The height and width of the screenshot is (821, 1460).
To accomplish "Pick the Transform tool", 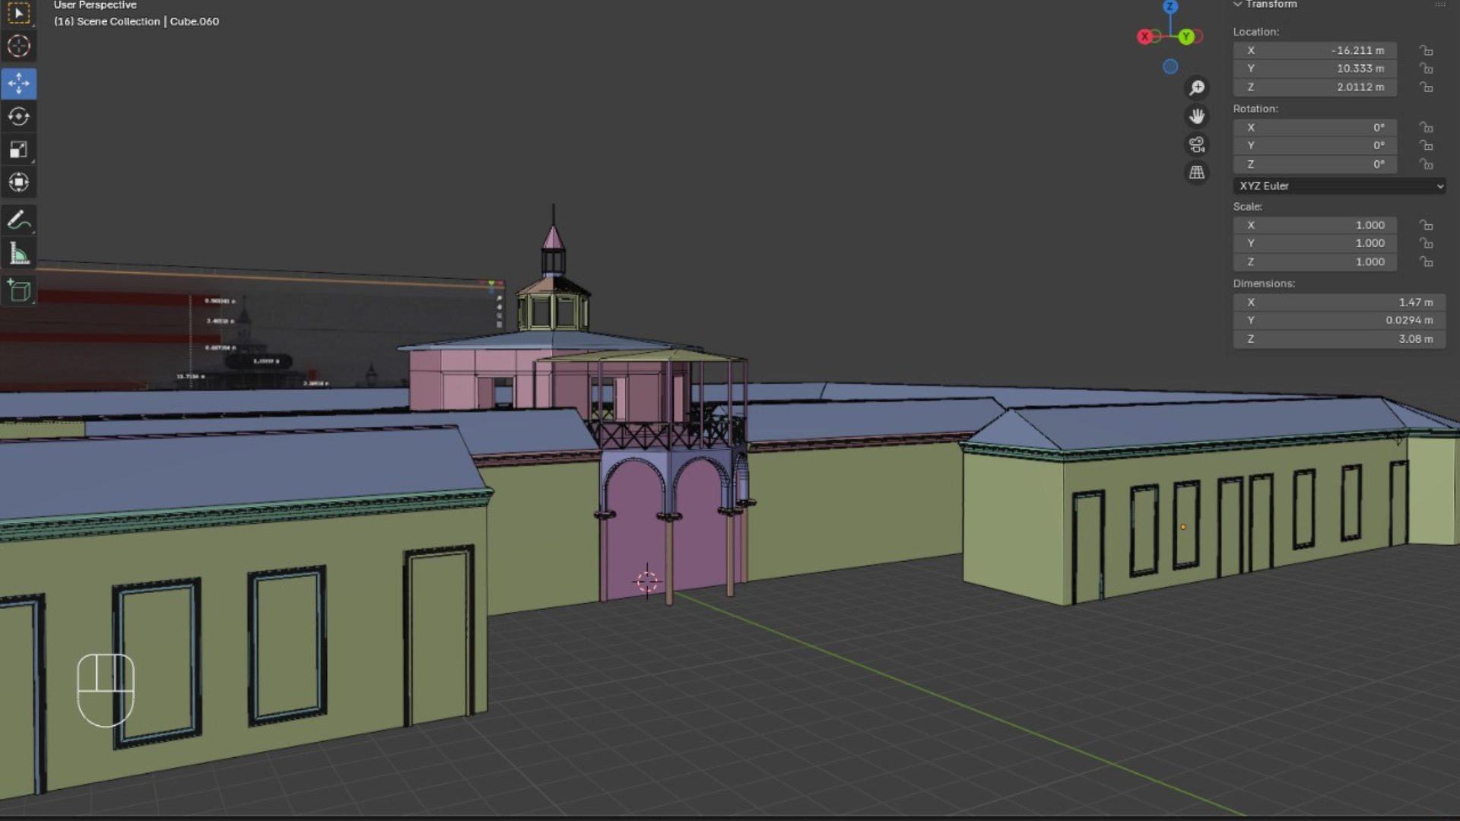I will coord(19,182).
